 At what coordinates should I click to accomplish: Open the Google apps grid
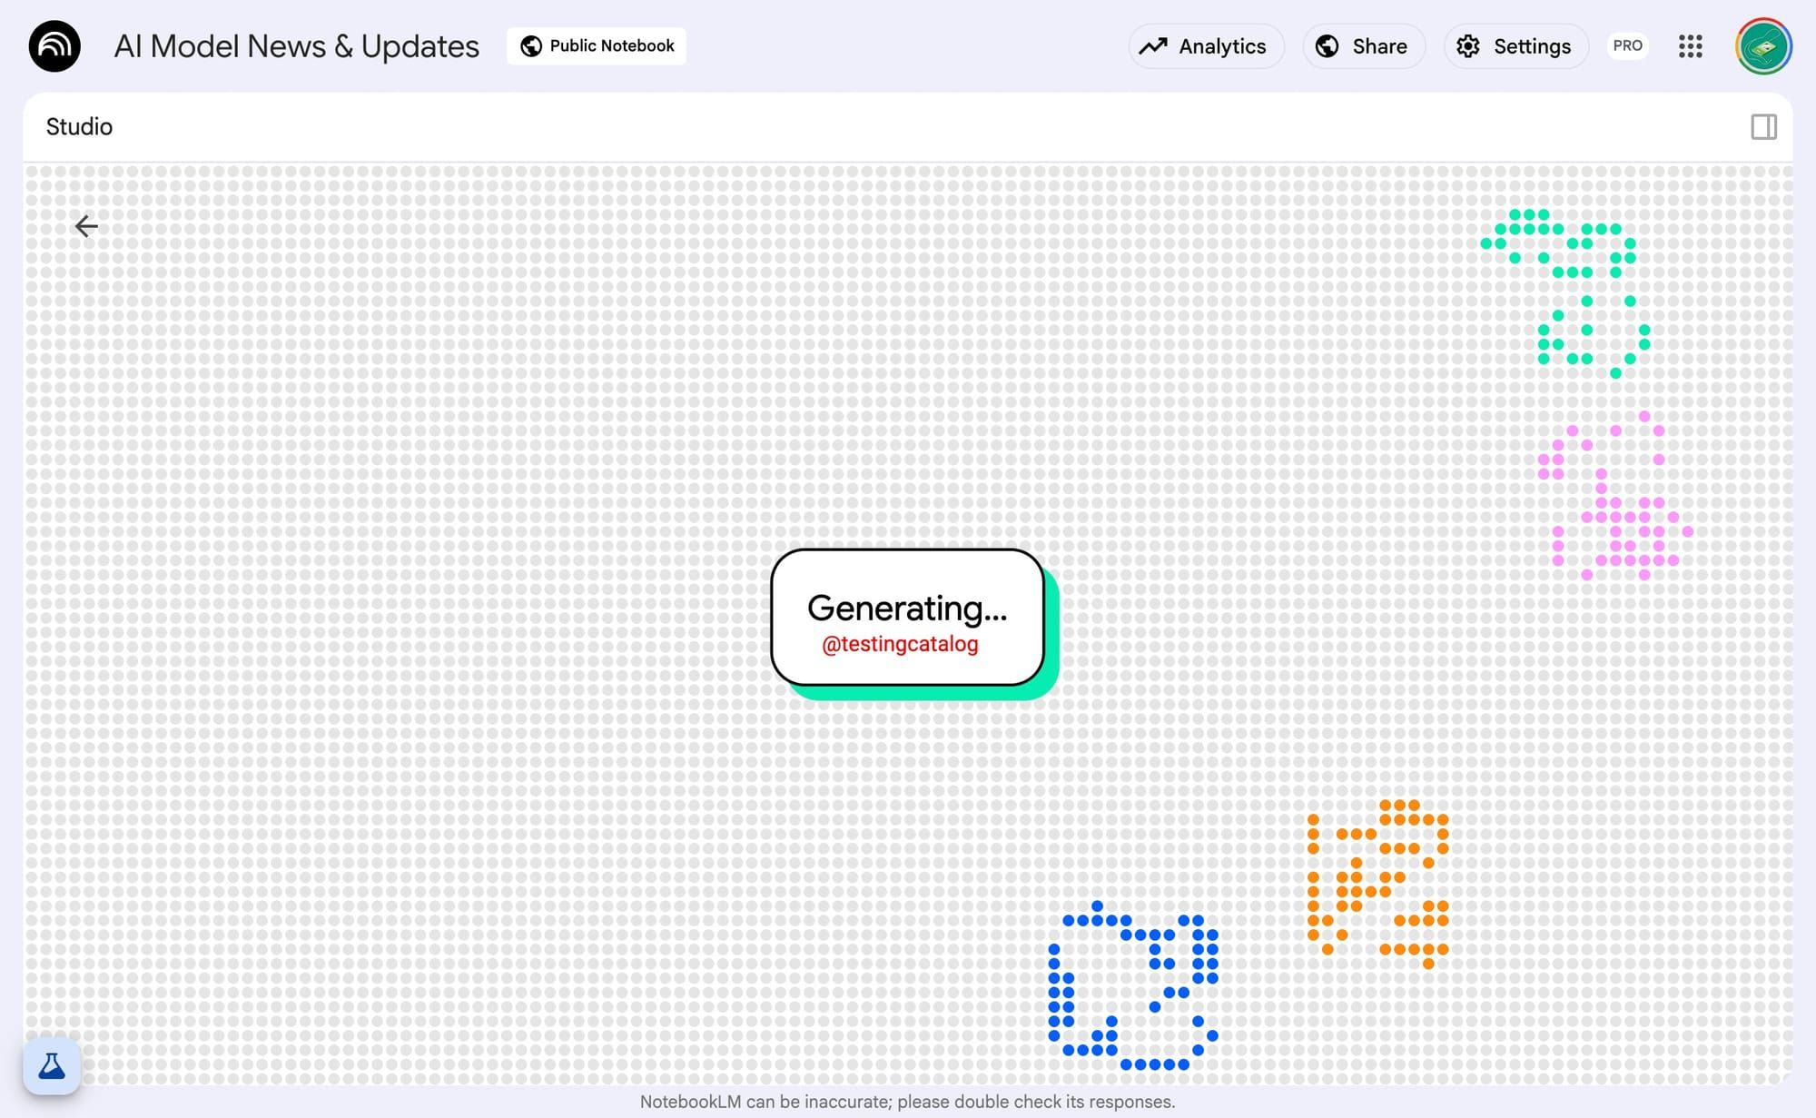1690,46
